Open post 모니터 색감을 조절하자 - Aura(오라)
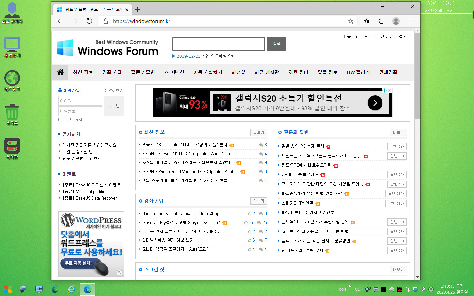Viewport: 474px width, 296px height. (x=175, y=249)
